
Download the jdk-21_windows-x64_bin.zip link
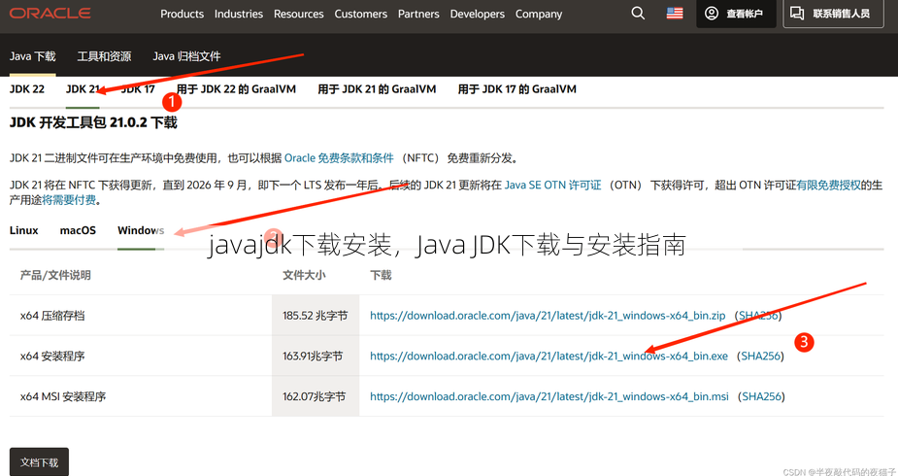[x=548, y=316]
